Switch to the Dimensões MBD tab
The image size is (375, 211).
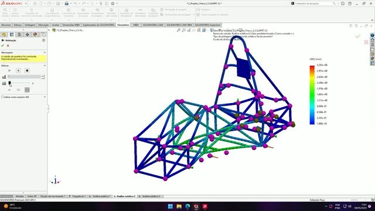point(71,25)
